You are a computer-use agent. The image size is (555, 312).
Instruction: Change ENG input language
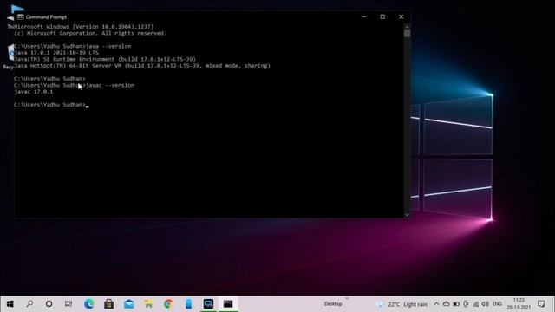tap(497, 304)
